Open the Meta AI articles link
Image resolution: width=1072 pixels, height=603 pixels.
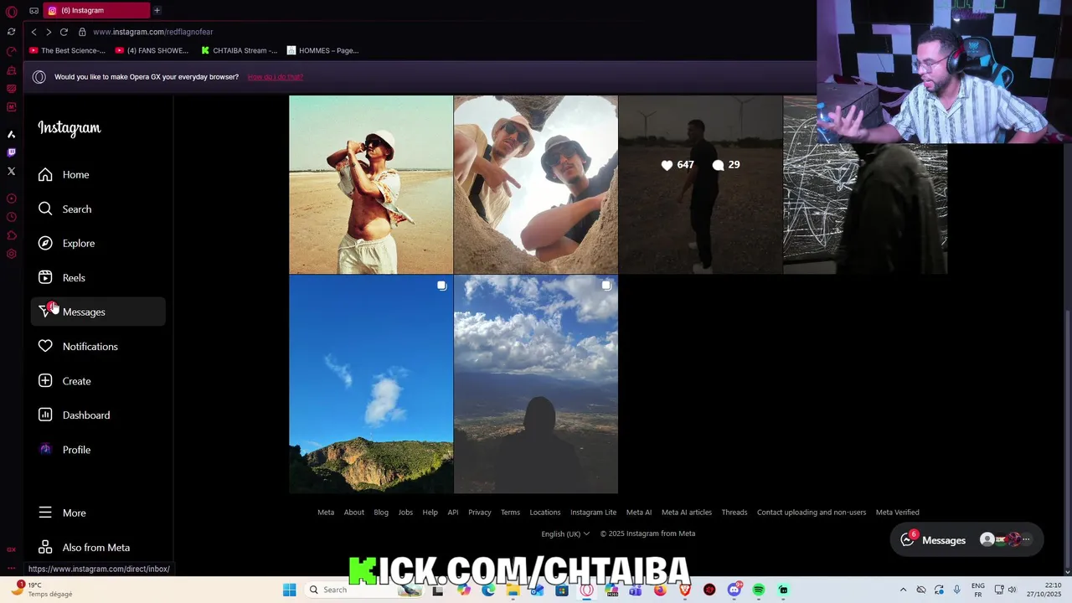(x=687, y=513)
